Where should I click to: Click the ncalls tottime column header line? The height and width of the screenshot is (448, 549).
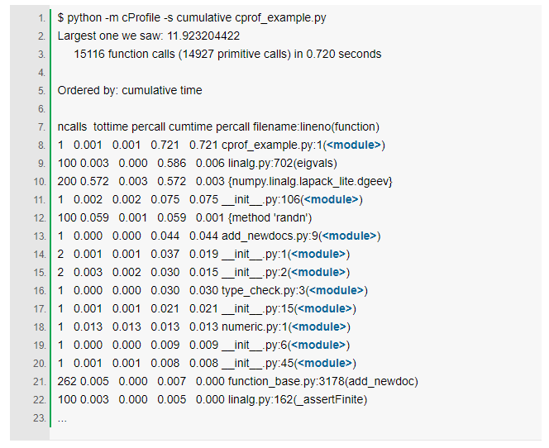coord(218,126)
